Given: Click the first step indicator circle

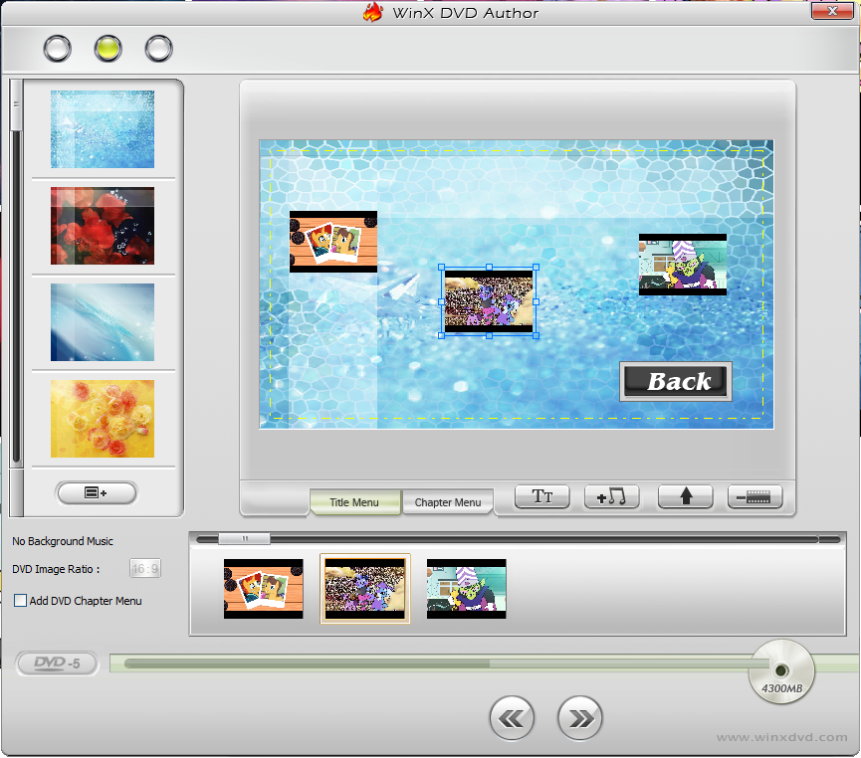Looking at the screenshot, I should click(57, 49).
